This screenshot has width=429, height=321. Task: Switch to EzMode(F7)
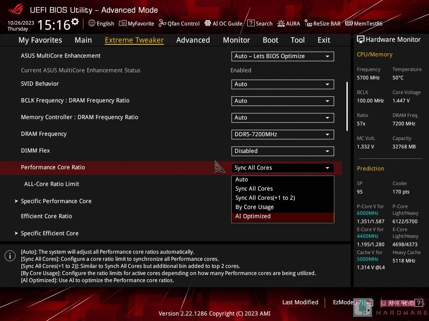[349, 302]
